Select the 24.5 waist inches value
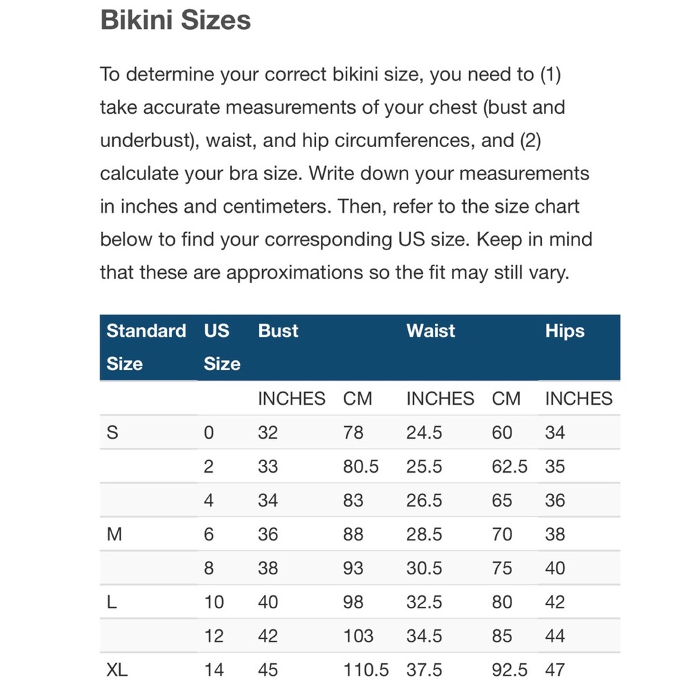693x693 pixels. pyautogui.click(x=424, y=433)
